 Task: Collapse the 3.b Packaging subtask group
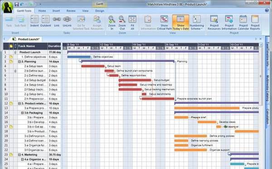(x=22, y=113)
